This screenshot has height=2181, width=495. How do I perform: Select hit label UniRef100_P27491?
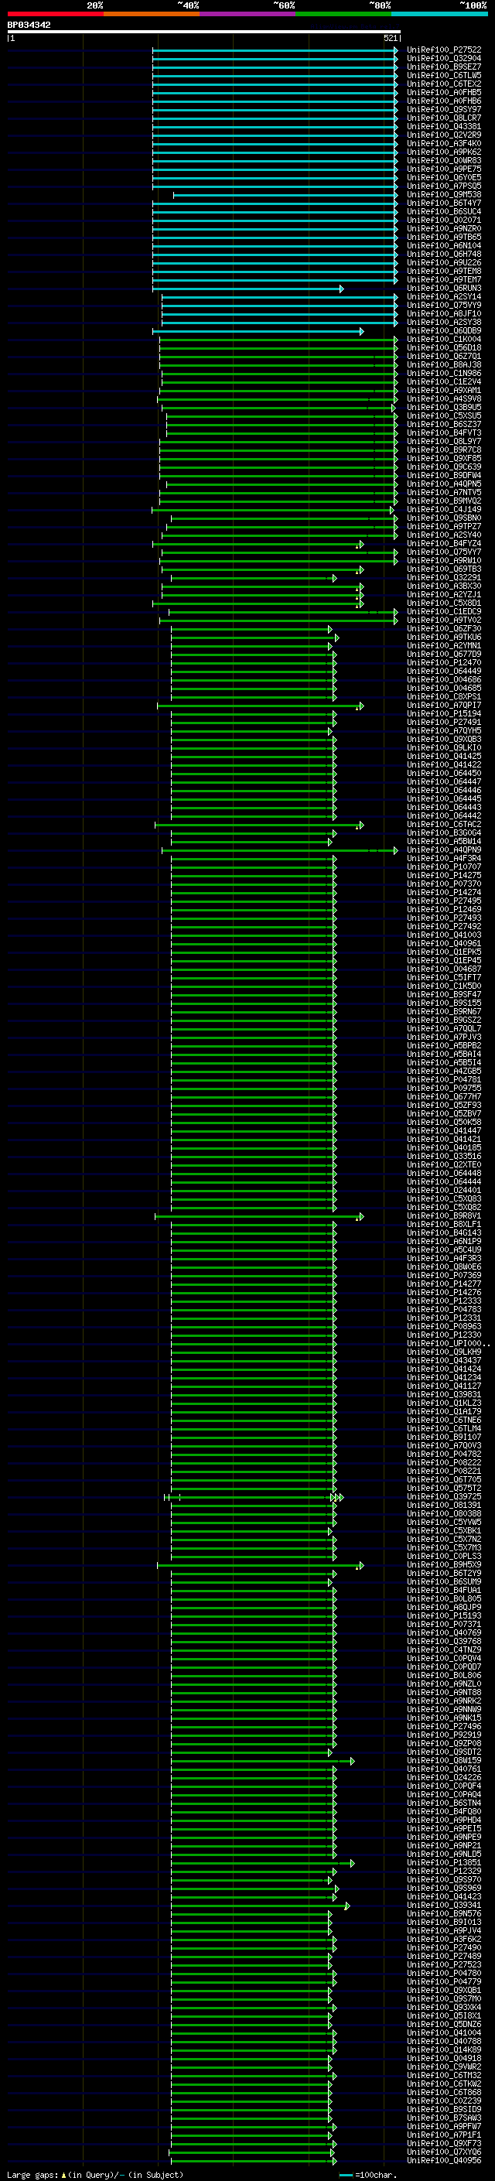pos(443,722)
